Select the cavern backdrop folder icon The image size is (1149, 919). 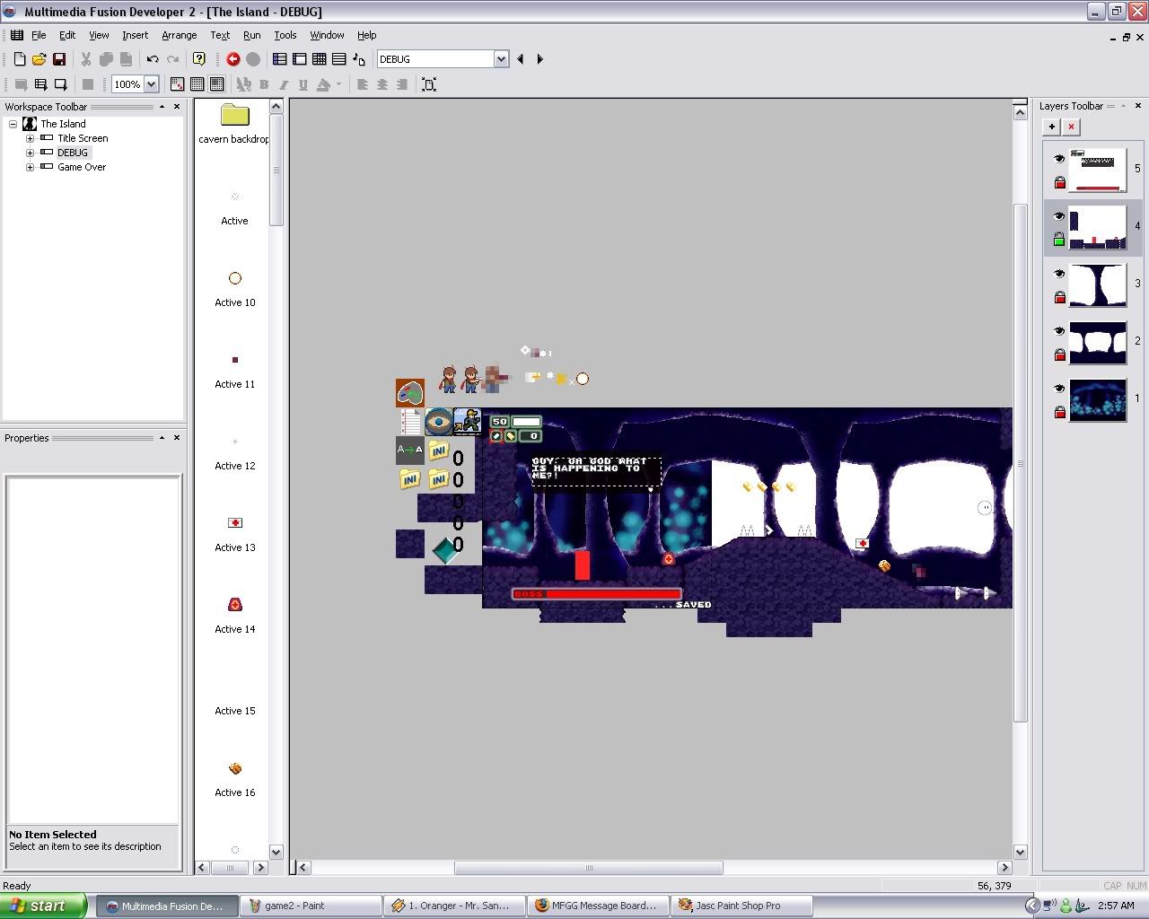pyautogui.click(x=234, y=115)
